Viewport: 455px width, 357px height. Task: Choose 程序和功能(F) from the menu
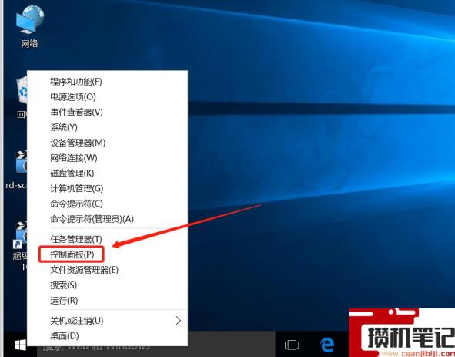tap(76, 82)
